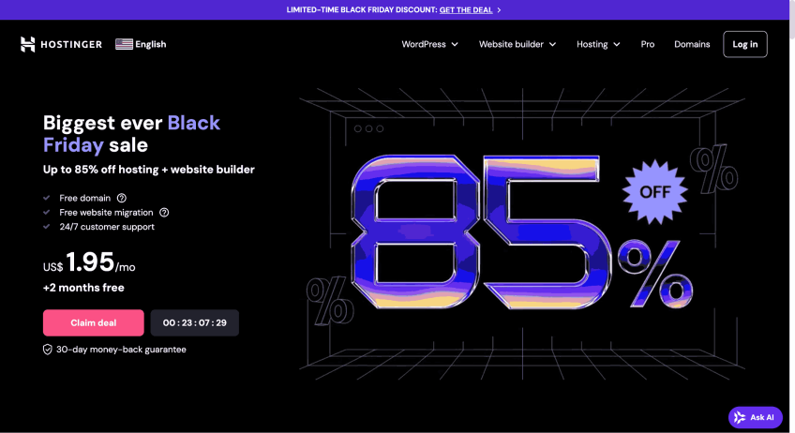
Task: Click the US flag language icon
Action: 124,44
